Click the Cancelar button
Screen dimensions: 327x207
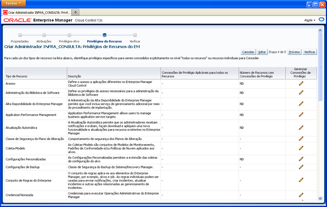tap(248, 52)
